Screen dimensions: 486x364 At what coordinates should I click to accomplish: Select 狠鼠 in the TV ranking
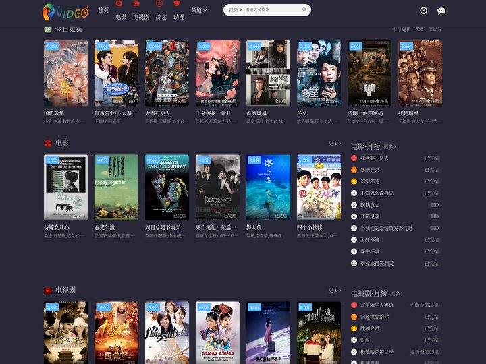coord(365,340)
